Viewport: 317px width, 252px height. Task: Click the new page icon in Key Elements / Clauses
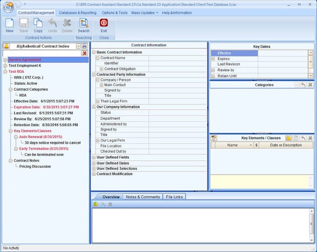[x=296, y=138]
